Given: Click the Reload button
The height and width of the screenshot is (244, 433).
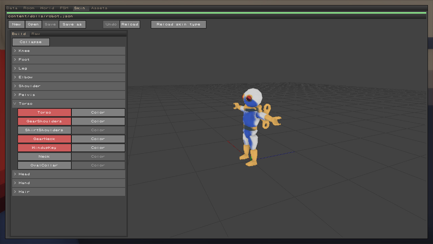Looking at the screenshot, I should (x=130, y=24).
